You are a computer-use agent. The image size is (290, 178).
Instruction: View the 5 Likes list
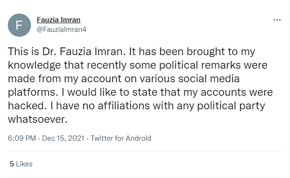pyautogui.click(x=21, y=164)
